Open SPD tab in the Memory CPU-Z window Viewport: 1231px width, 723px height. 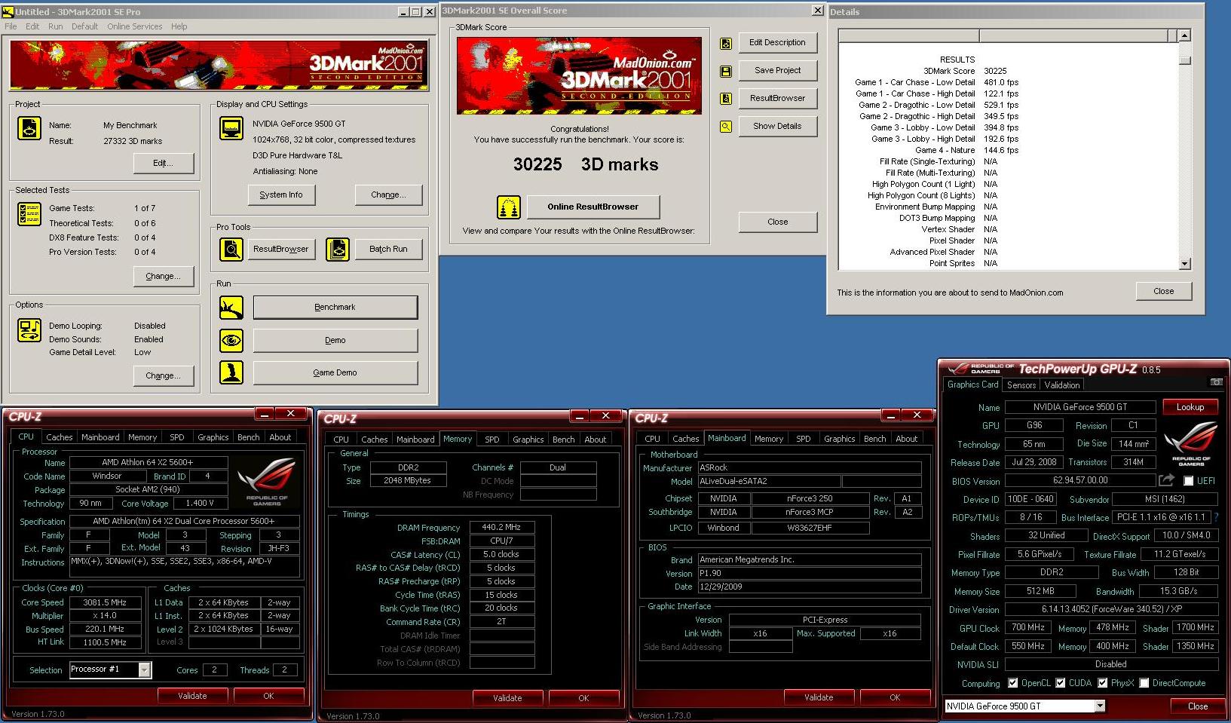(x=491, y=440)
